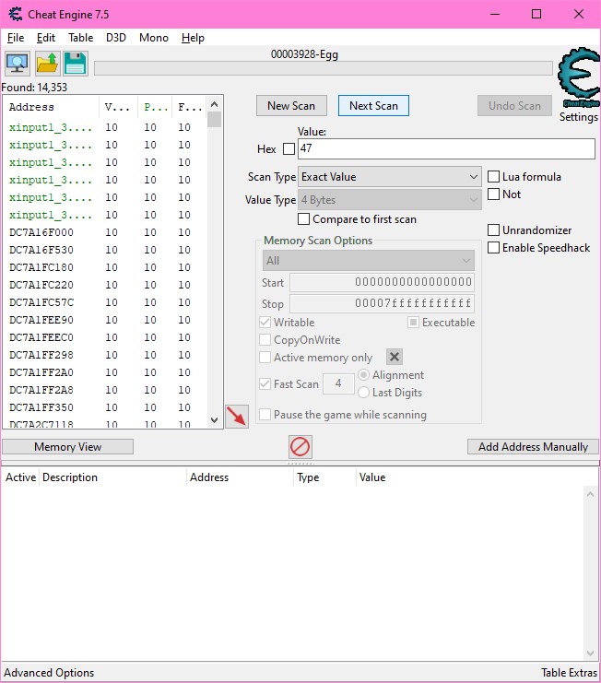
Task: Check the CopyOnWrite option
Action: coord(265,340)
